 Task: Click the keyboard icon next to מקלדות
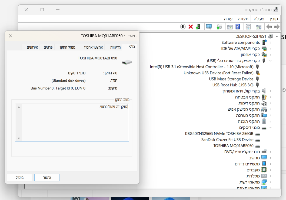(x=264, y=176)
